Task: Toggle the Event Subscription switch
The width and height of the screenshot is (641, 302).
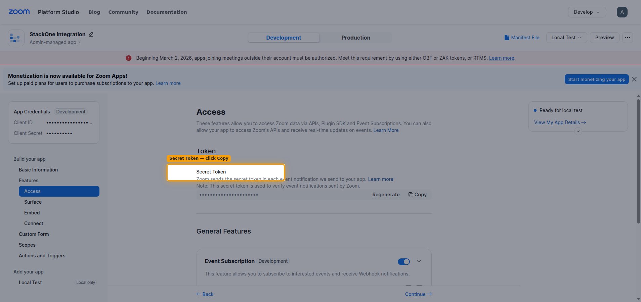Action: coord(403,261)
